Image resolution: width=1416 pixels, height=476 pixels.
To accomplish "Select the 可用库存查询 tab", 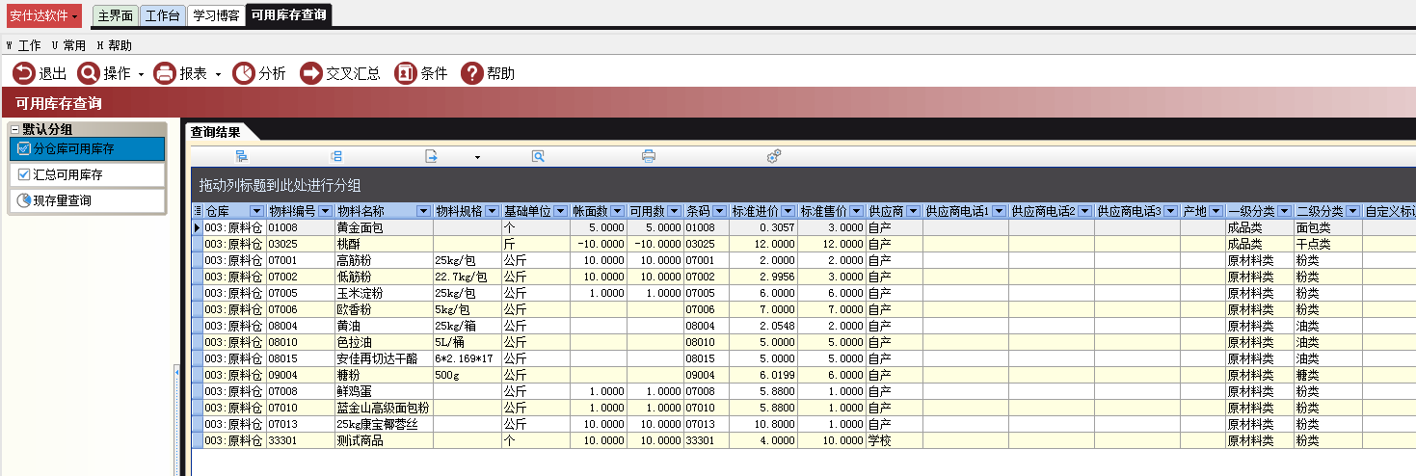I will coord(288,15).
